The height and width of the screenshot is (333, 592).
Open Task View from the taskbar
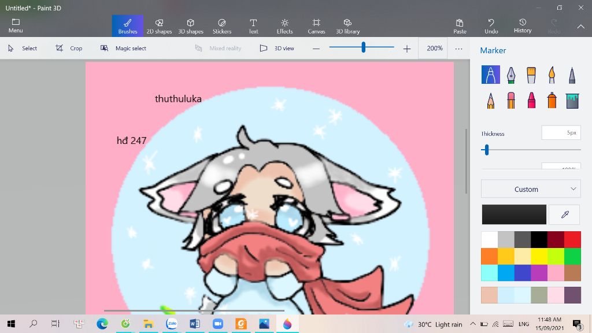click(55, 324)
